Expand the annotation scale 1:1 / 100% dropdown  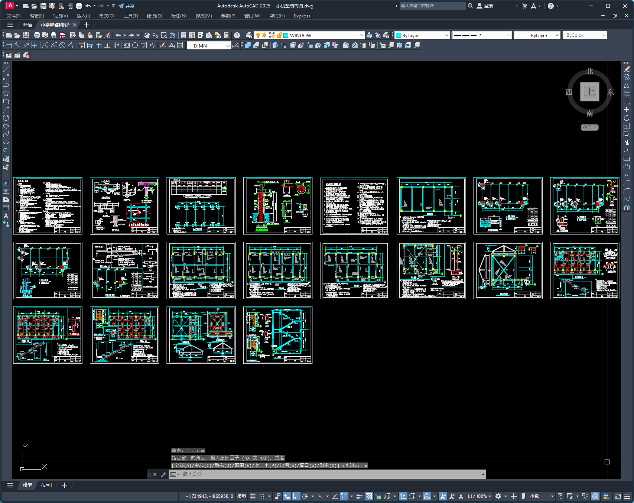(479, 496)
